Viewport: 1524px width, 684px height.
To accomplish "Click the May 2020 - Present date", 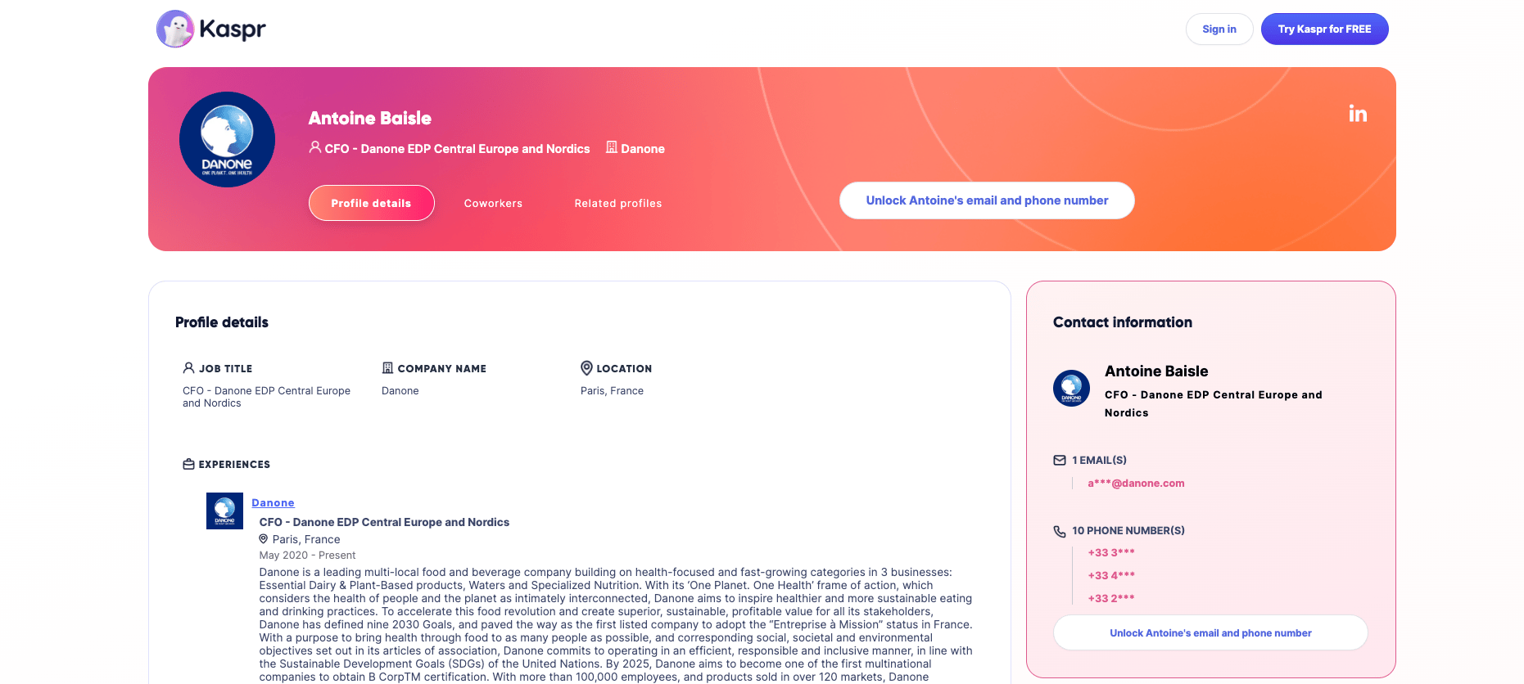I will [x=307, y=556].
